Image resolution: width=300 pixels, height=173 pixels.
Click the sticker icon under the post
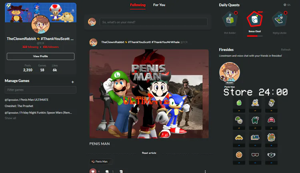[121, 171]
